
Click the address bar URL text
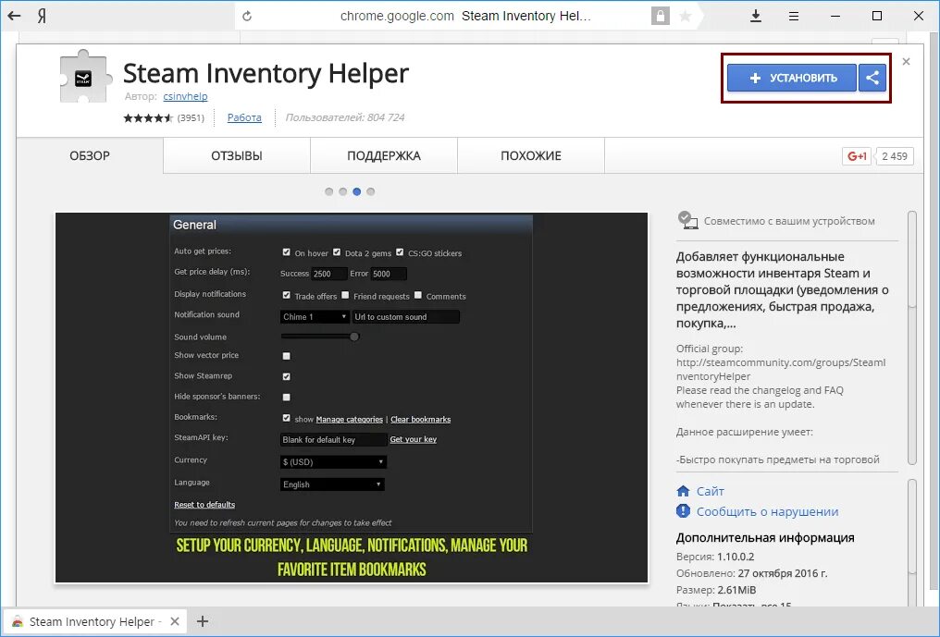click(397, 17)
